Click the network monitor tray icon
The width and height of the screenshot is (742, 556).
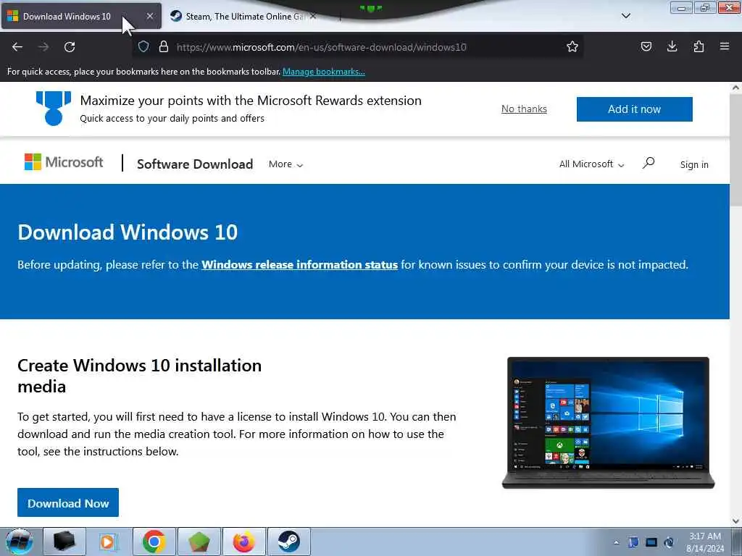tap(651, 542)
